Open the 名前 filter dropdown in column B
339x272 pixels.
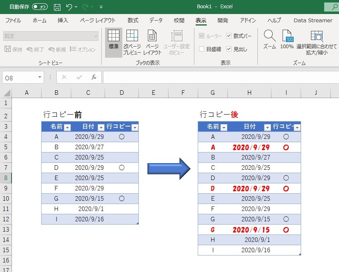67,128
